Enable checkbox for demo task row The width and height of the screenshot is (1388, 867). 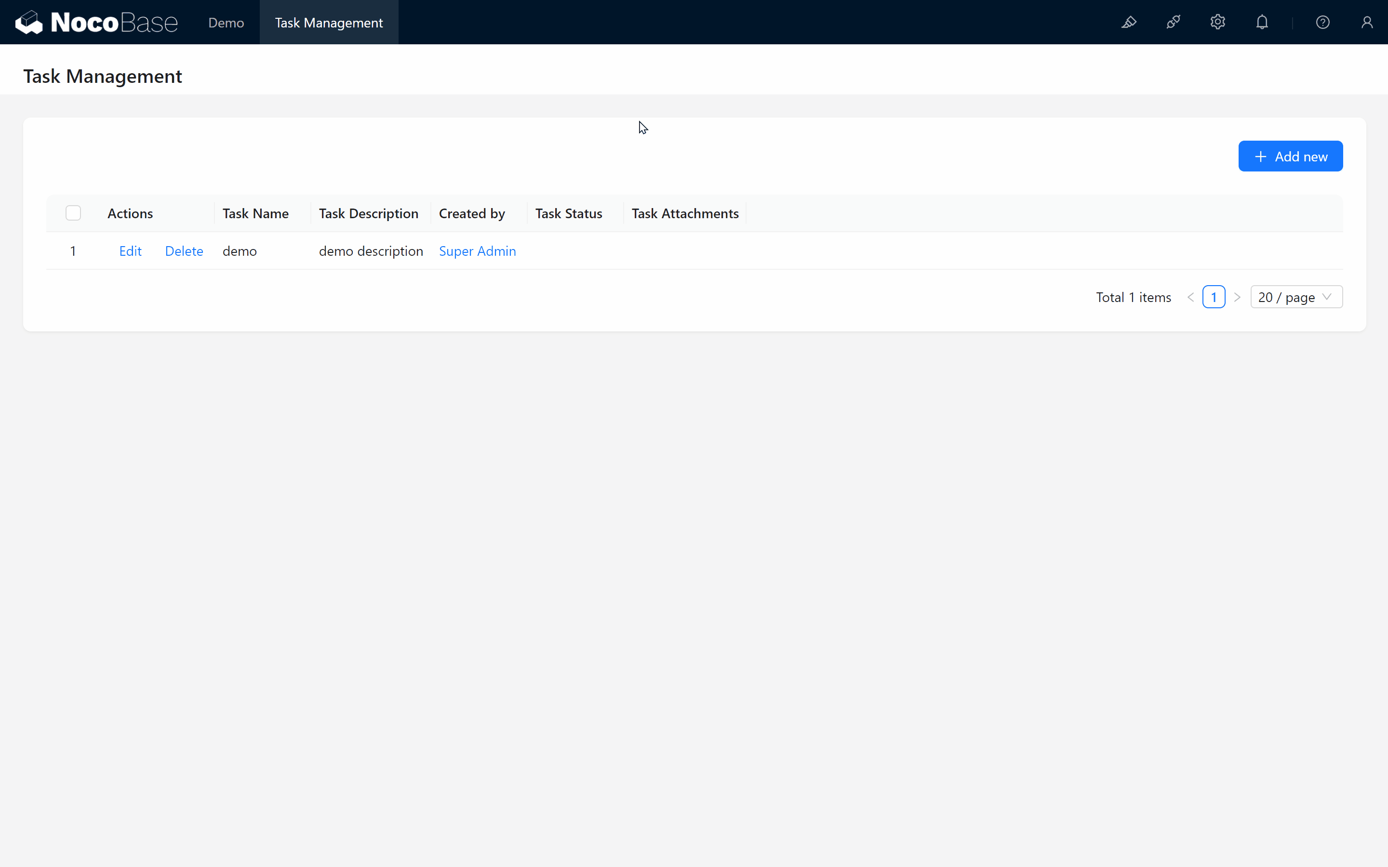click(x=73, y=251)
